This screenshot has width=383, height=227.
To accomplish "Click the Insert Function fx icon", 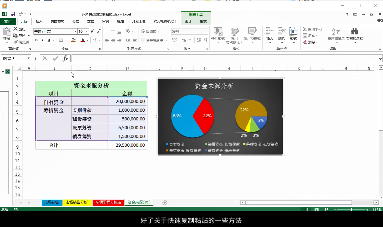I will [x=65, y=58].
